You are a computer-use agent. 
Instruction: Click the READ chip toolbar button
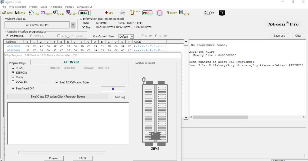(x=84, y=13)
